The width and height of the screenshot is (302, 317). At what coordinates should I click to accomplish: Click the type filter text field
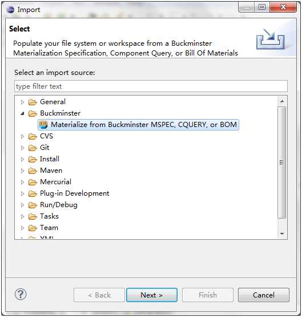click(151, 86)
